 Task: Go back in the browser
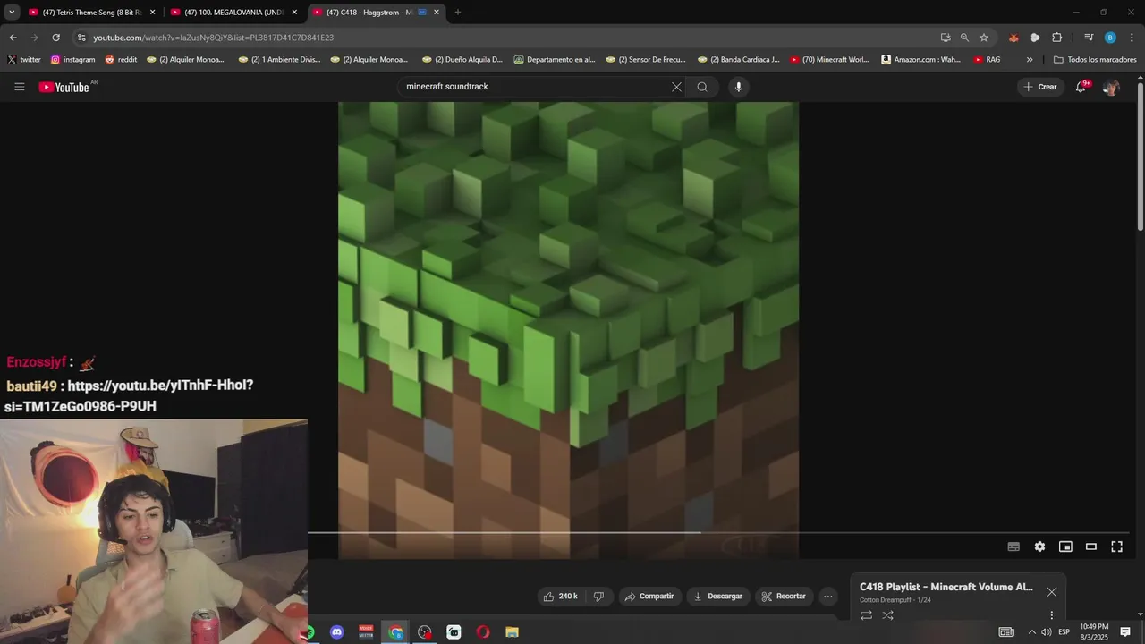(13, 38)
